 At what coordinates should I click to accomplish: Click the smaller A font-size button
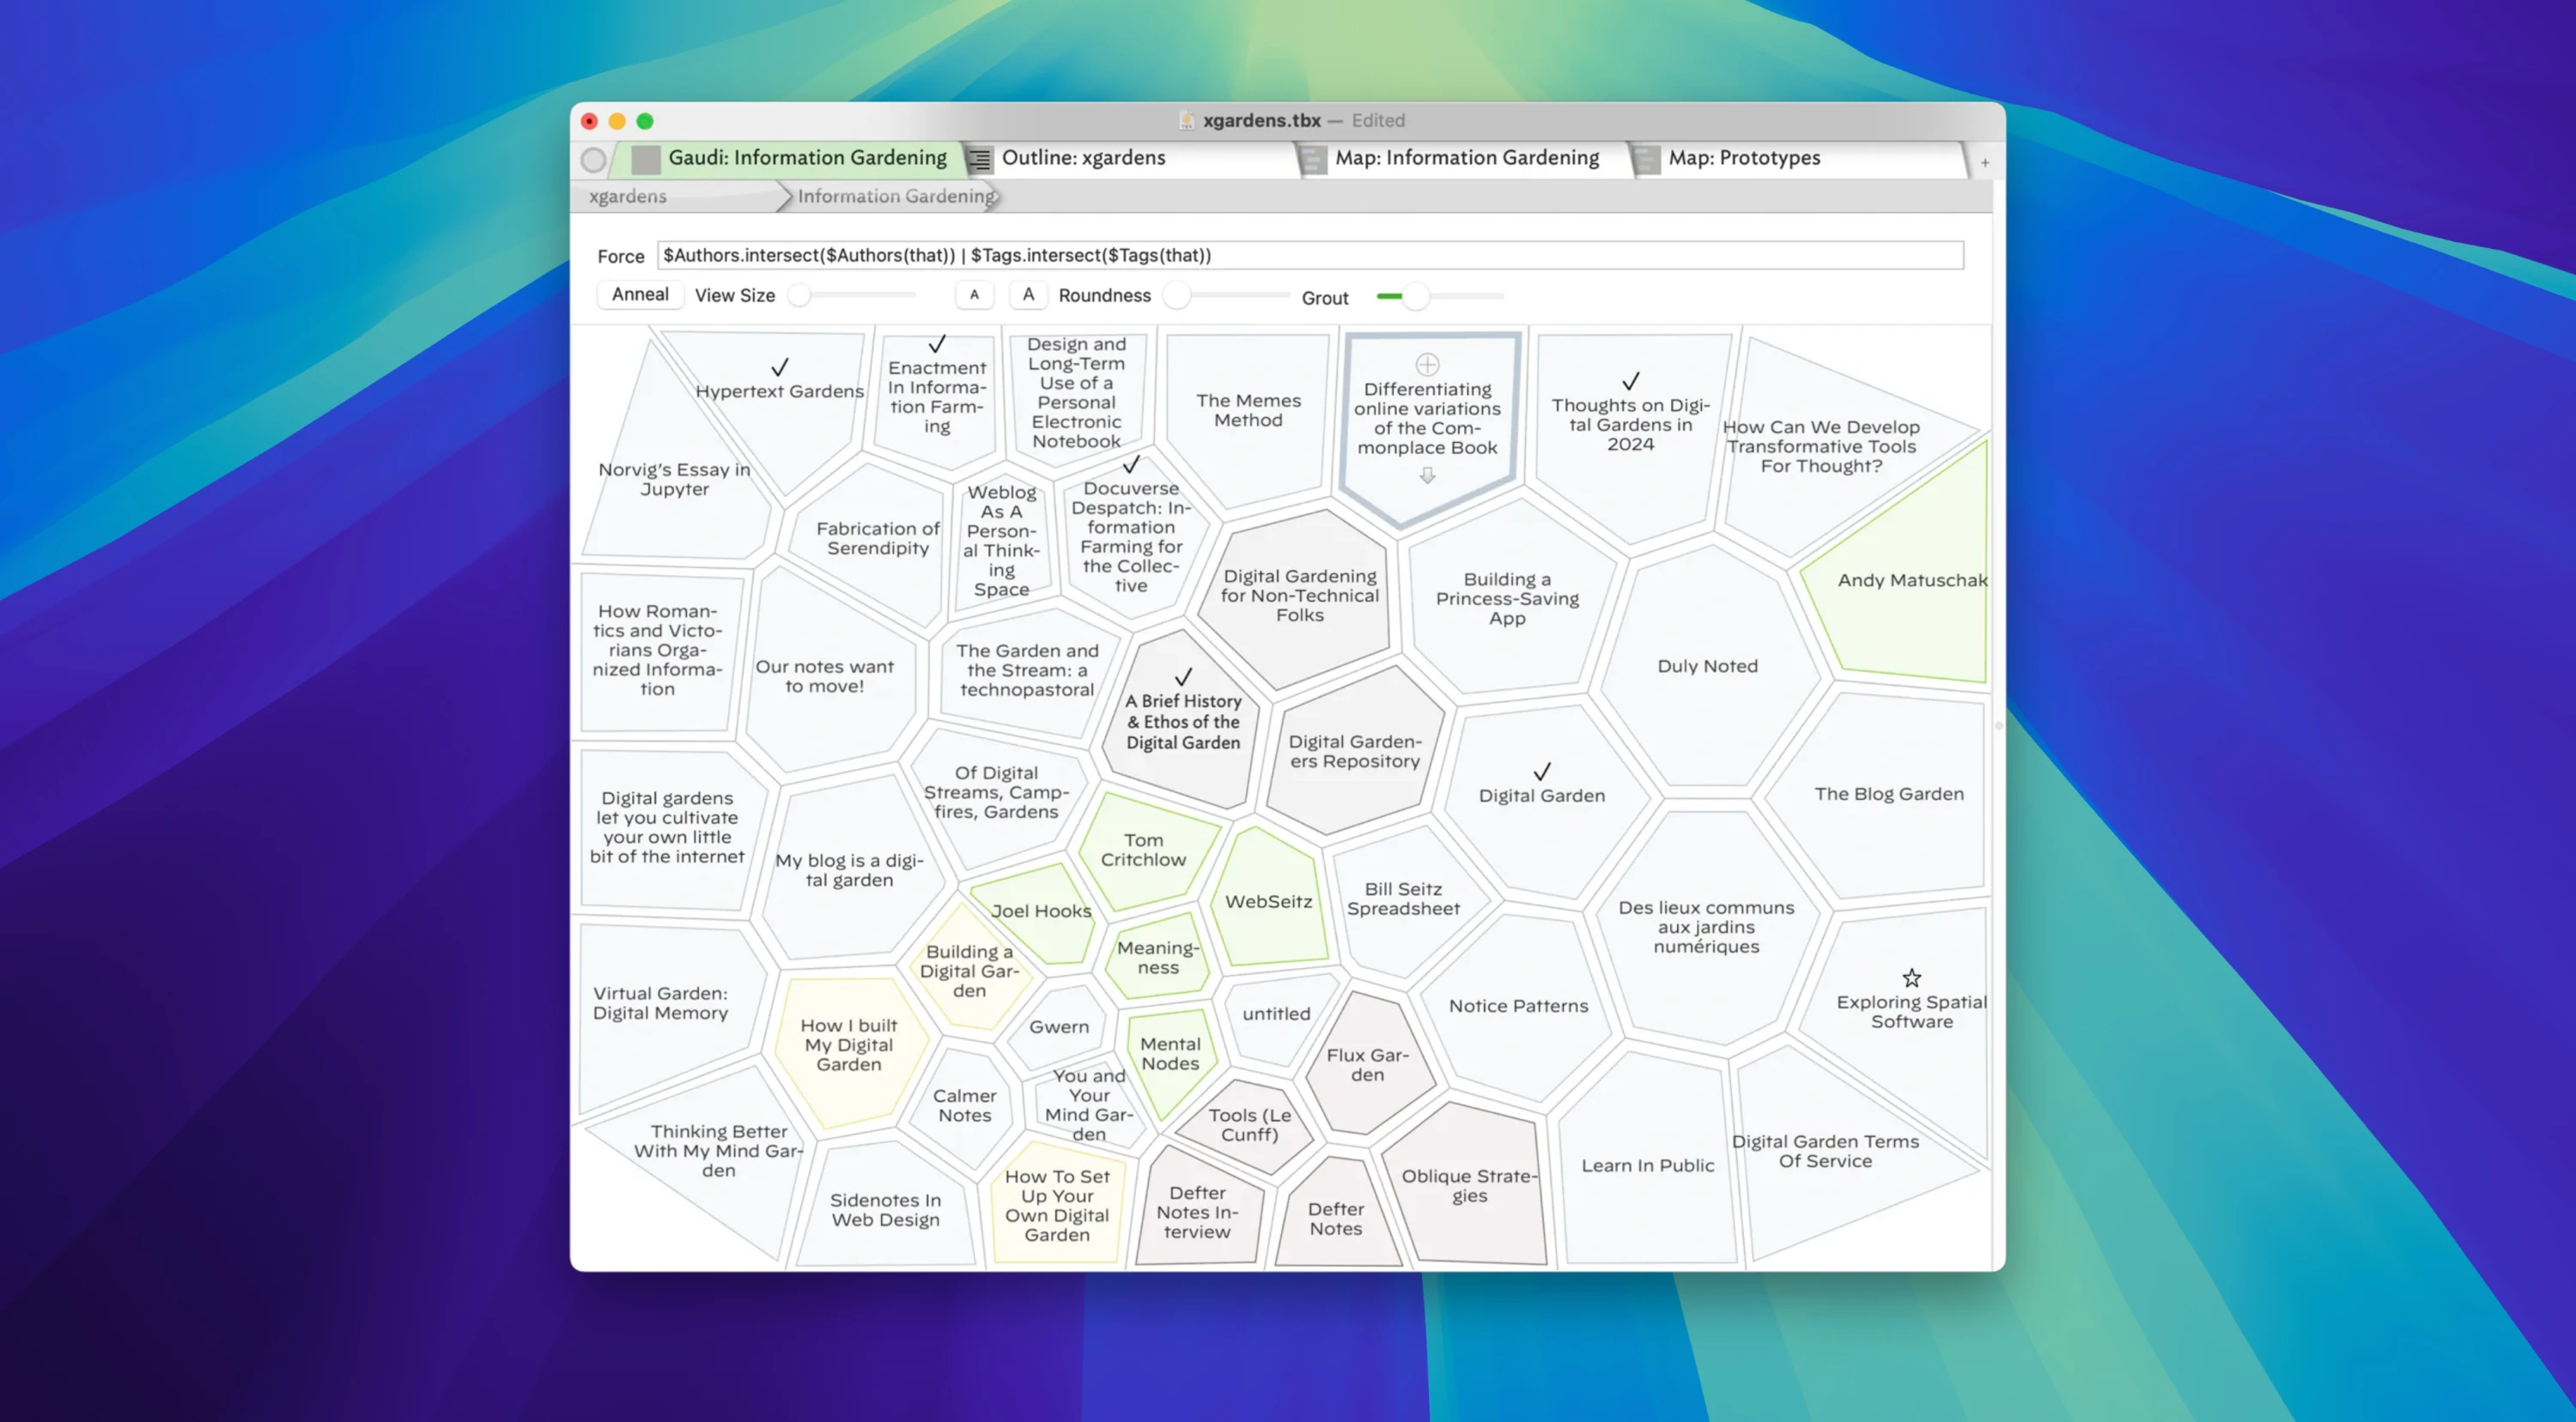tap(974, 295)
